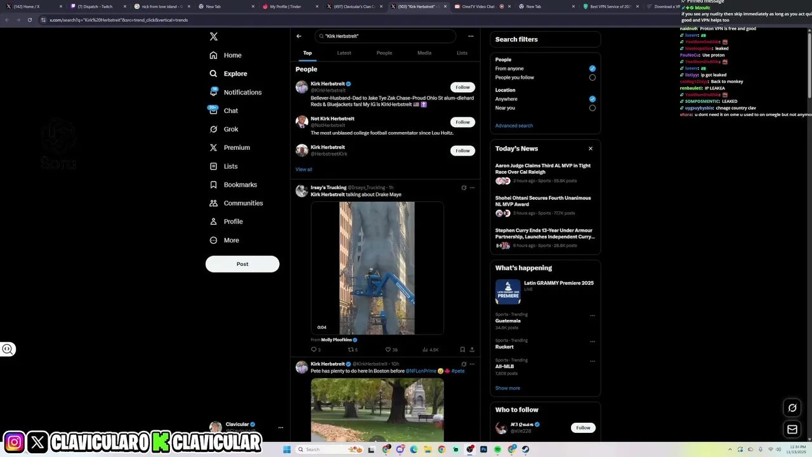
Task: Open Aaron Judge AL MVP news story
Action: tap(544, 173)
